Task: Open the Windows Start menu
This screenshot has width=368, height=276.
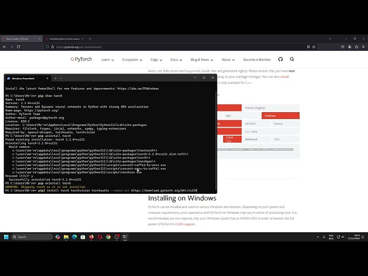Action: tap(6, 237)
